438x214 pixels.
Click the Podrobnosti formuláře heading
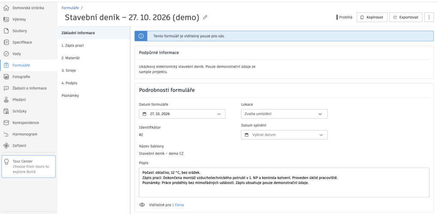pos(167,90)
